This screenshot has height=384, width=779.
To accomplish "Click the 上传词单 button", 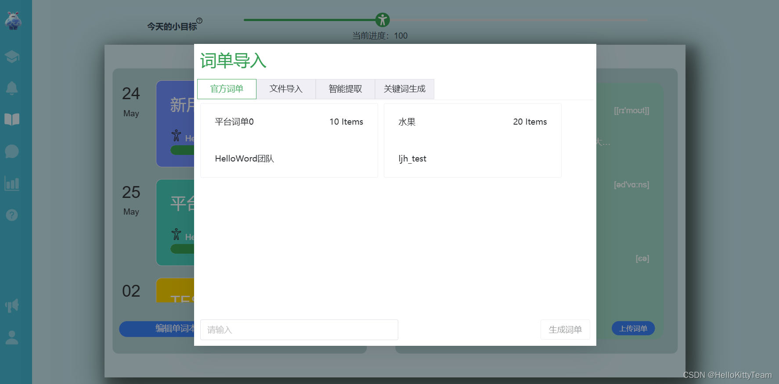I will pos(633,328).
